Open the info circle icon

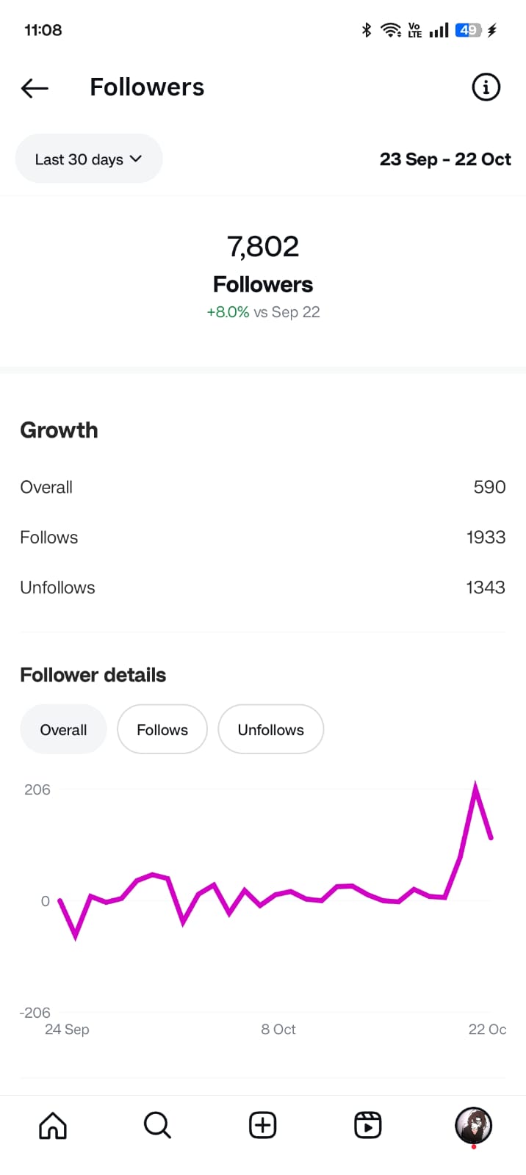(486, 87)
